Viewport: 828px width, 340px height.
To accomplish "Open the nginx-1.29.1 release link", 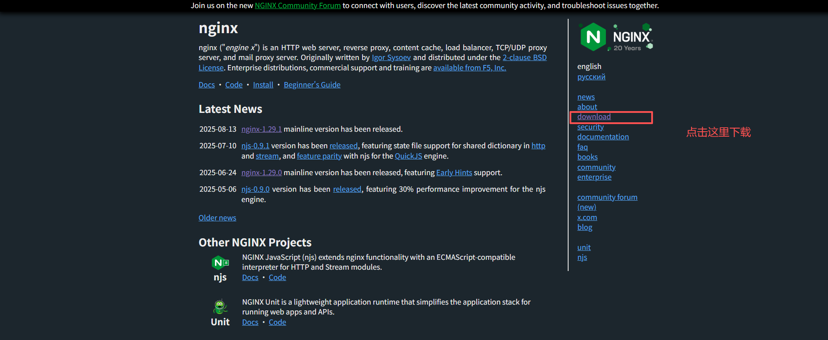I will tap(262, 129).
